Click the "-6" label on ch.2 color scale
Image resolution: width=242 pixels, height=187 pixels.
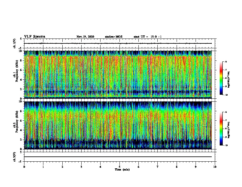[226, 112]
